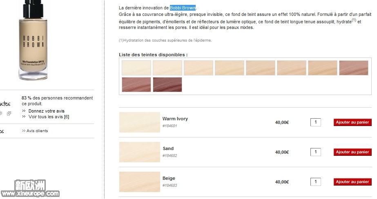377x199 pixels.
Task: Click the Bobbi Brown foundation bottle image
Action: pyautogui.click(x=33, y=40)
